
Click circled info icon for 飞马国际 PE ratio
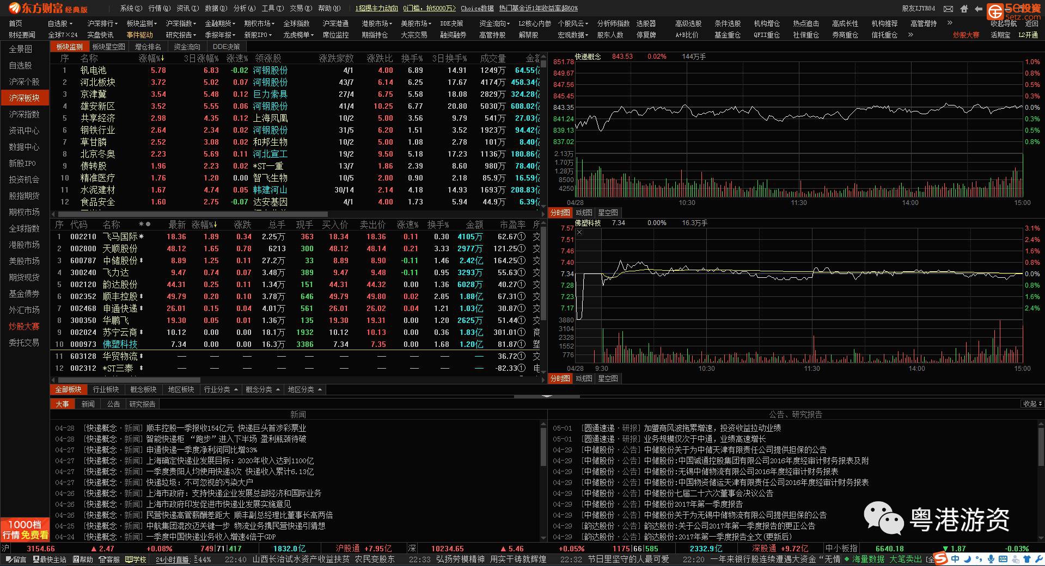522,237
